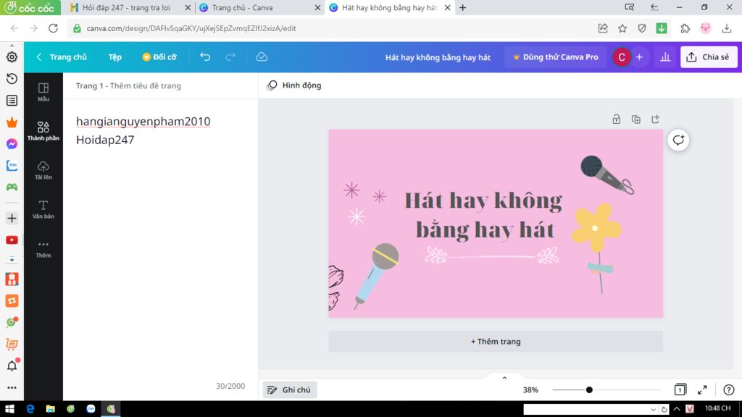Open the help question mark

(728, 389)
